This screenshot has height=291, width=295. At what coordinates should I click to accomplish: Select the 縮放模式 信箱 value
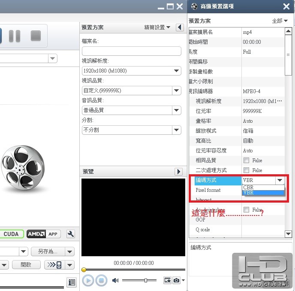pyautogui.click(x=263, y=131)
